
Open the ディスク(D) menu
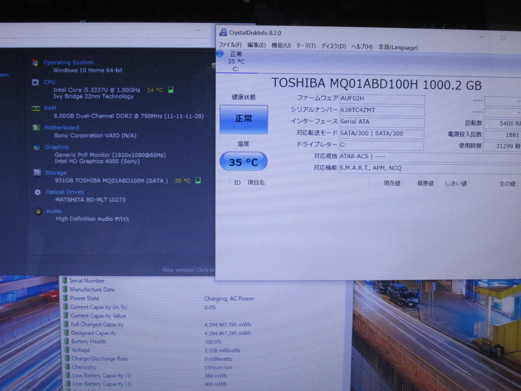pyautogui.click(x=333, y=46)
